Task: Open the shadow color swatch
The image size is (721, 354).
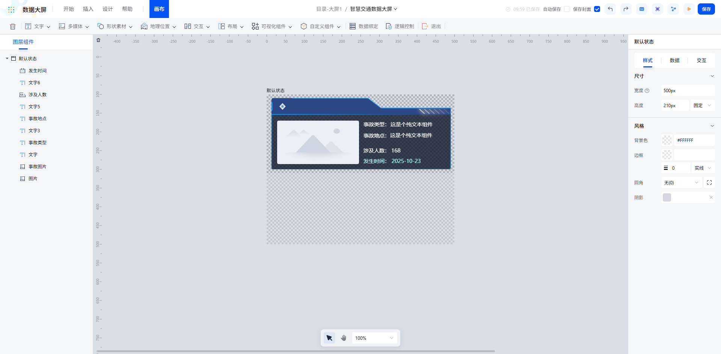Action: tap(667, 197)
